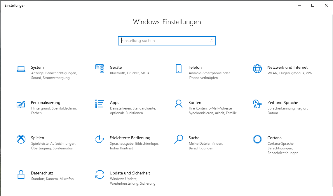Open the Telefon category title
This screenshot has width=333, height=196.
[195, 67]
